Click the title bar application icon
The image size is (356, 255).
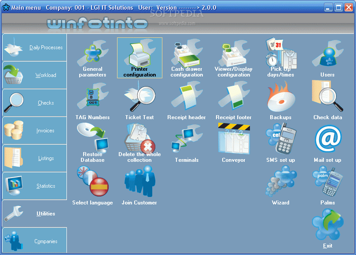click(x=6, y=7)
